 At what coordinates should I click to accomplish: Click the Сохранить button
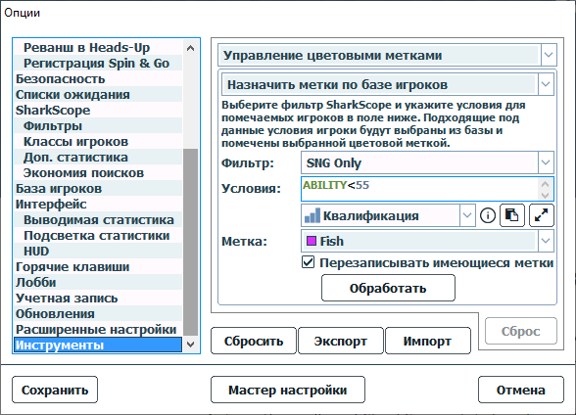(x=55, y=390)
